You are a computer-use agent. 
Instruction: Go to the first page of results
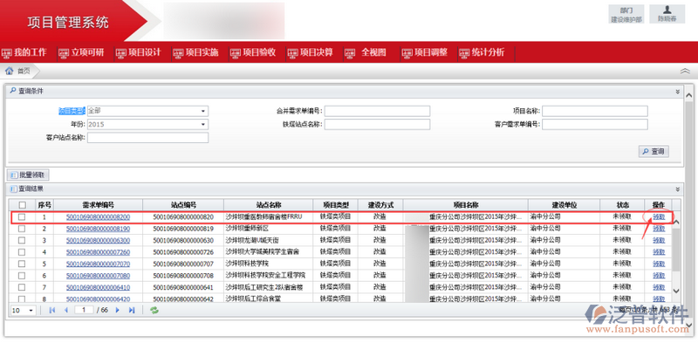[x=52, y=310]
